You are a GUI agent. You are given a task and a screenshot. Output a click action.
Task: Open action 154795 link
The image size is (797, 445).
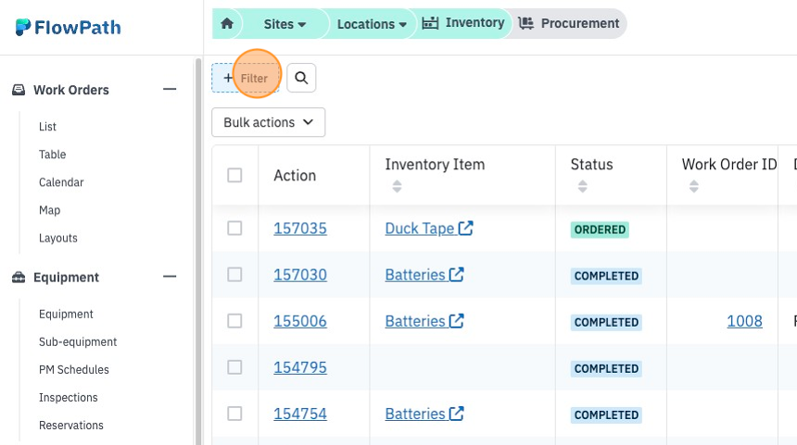[x=300, y=367]
